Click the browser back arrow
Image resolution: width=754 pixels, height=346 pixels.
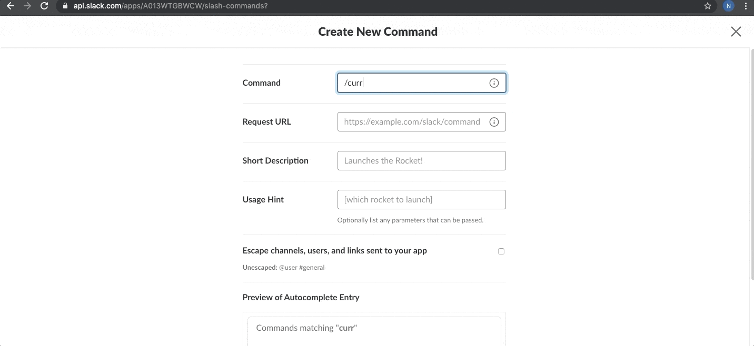(10, 6)
